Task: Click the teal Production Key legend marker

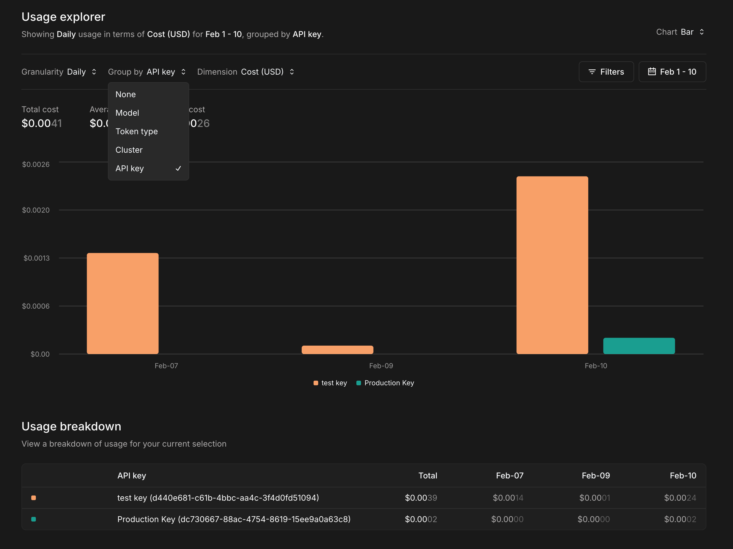Action: click(359, 383)
